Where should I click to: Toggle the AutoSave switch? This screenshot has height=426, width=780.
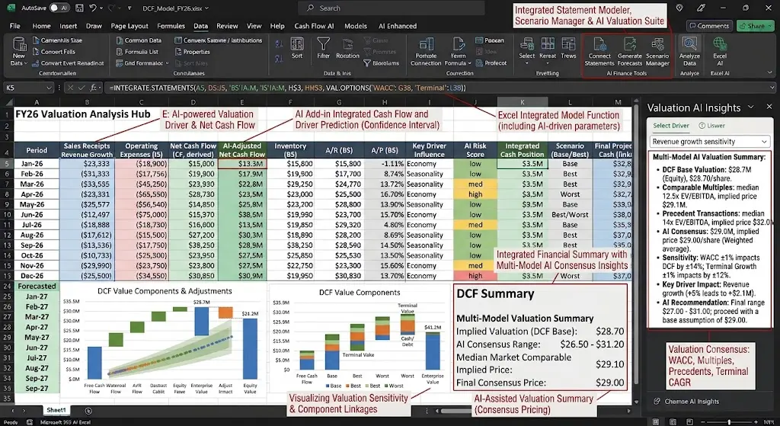(59, 8)
